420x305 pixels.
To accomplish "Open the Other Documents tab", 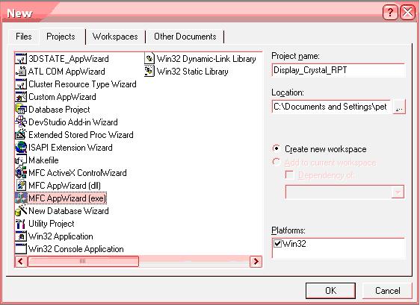I will coord(185,37).
